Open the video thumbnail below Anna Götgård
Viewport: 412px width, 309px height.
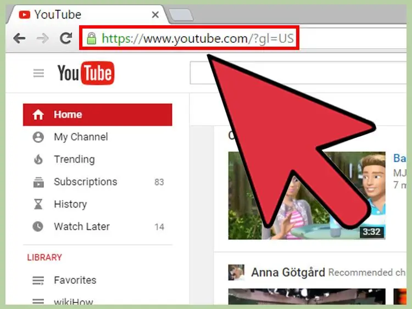point(307,296)
